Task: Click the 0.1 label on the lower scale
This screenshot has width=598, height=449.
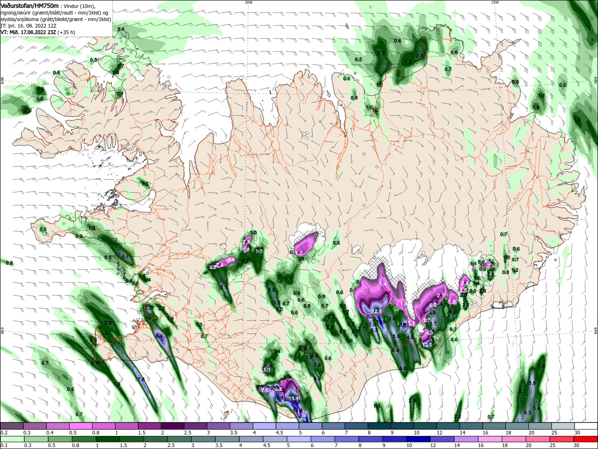Action: 4,445
